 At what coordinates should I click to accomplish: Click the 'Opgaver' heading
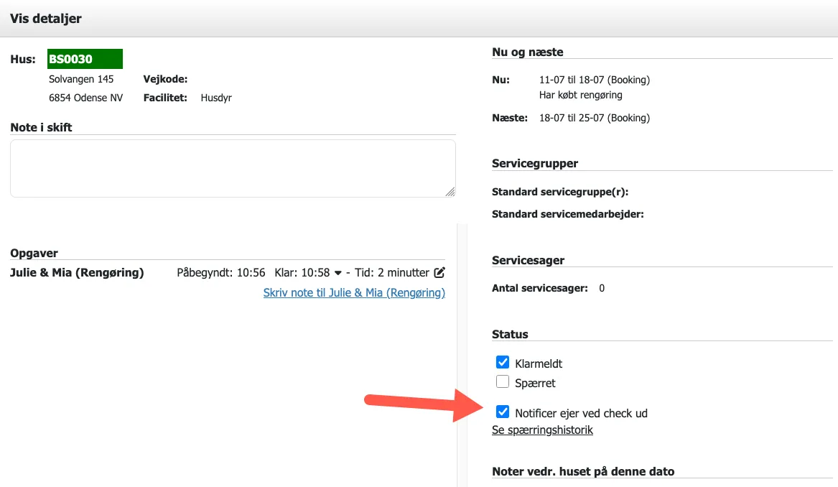34,254
